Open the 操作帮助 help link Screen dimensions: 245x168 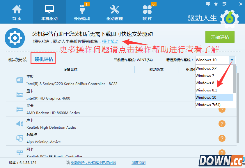click(x=110, y=42)
